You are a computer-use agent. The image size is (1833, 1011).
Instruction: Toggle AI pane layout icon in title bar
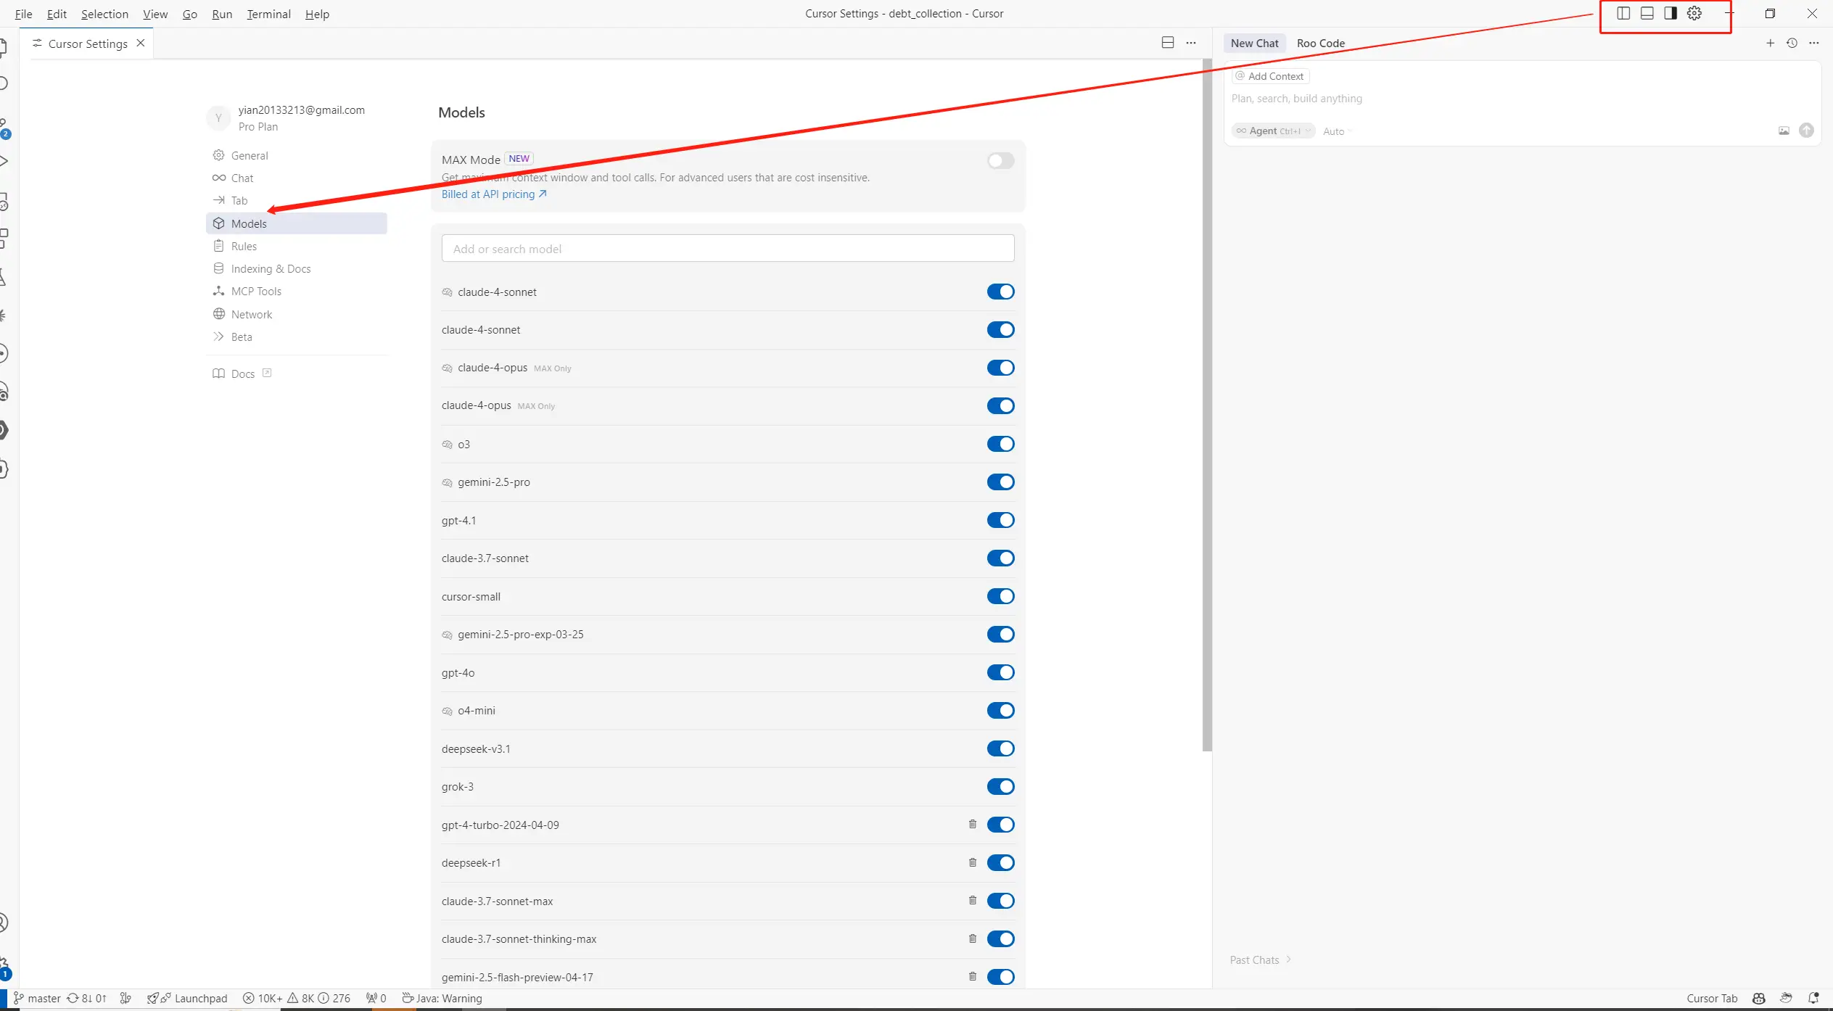[x=1671, y=13]
